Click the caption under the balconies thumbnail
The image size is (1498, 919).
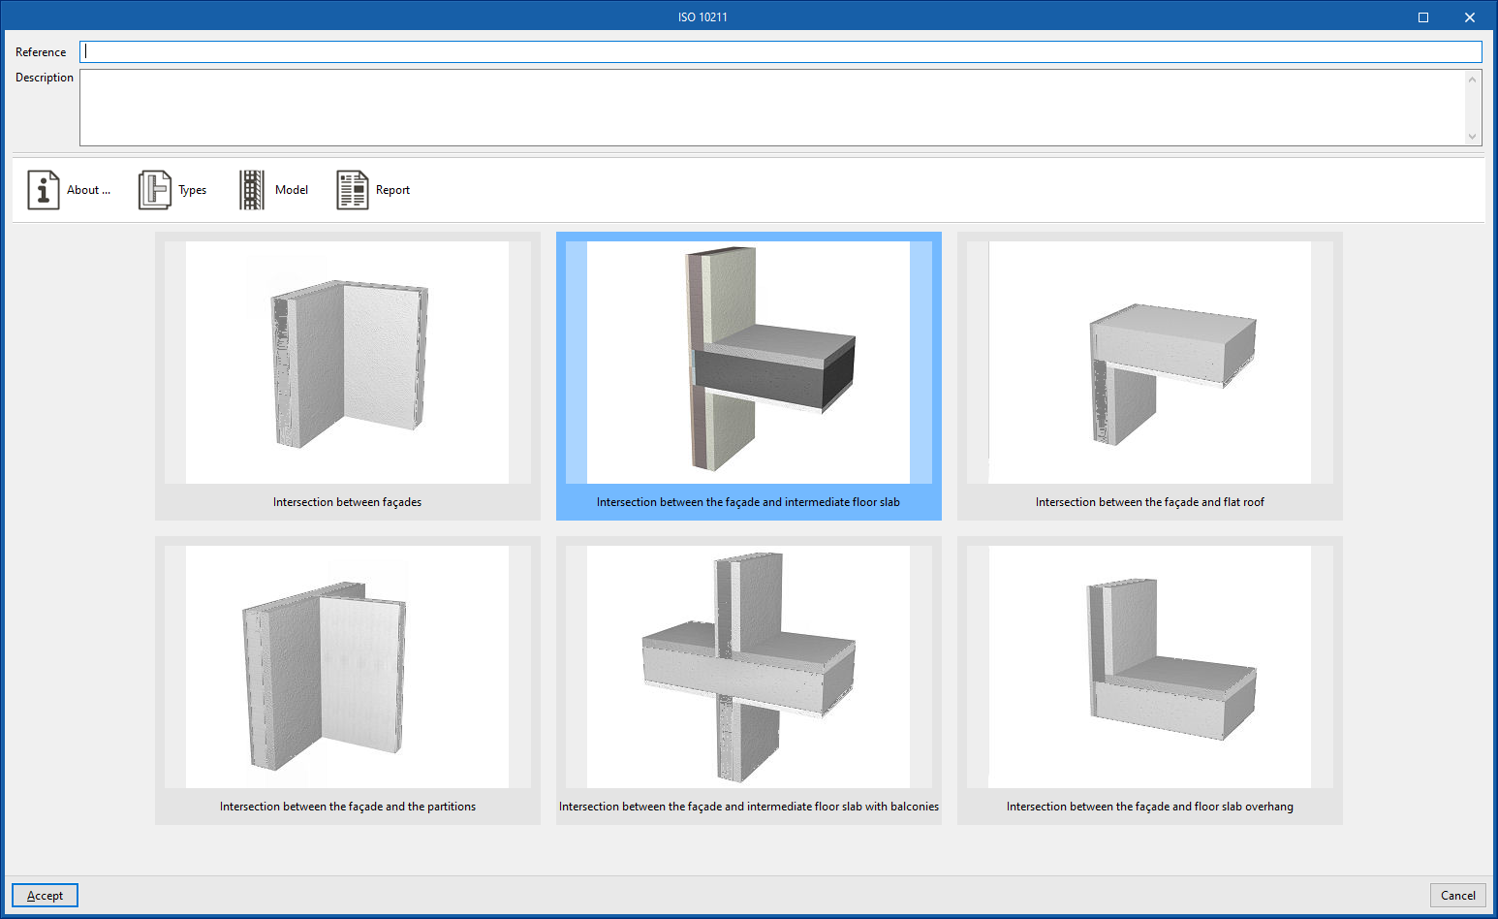[x=748, y=806]
